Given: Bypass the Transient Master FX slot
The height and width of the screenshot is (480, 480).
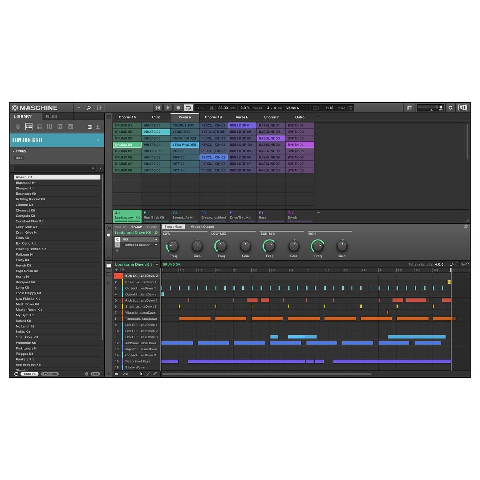Looking at the screenshot, I should (117, 245).
